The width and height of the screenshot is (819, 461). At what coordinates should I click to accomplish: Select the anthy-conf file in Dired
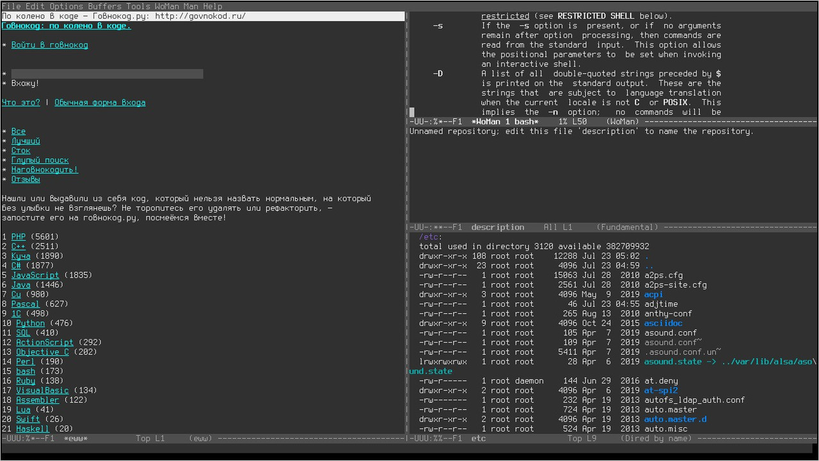pyautogui.click(x=668, y=314)
